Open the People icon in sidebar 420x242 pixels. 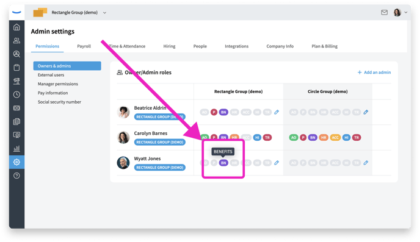pos(16,40)
